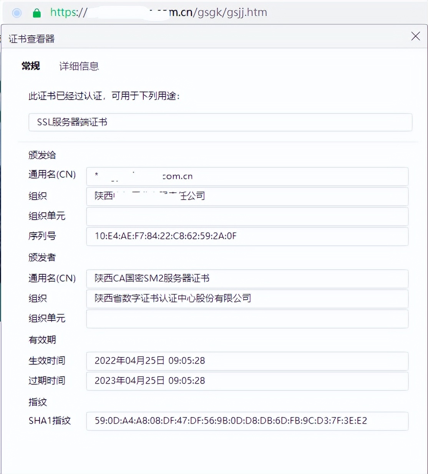Select the 常规 tab
This screenshot has height=474, width=428.
pyautogui.click(x=31, y=66)
